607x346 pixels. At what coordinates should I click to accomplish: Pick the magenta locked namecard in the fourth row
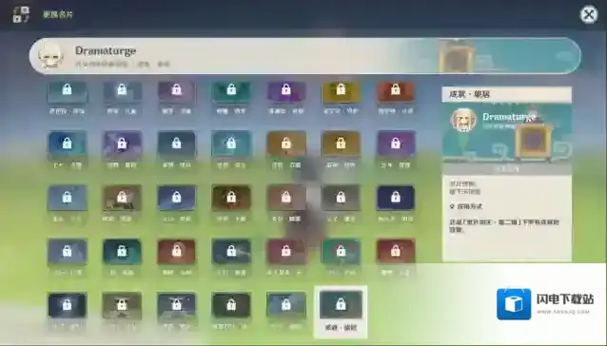click(x=285, y=252)
